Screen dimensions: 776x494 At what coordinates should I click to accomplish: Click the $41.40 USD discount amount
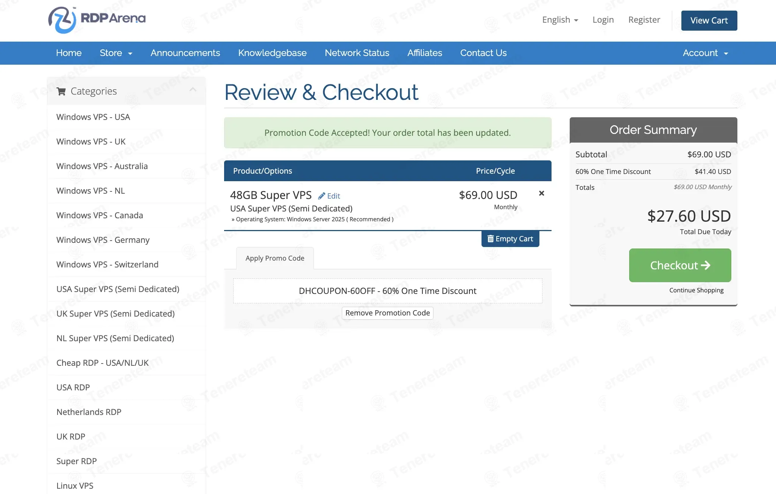click(713, 171)
